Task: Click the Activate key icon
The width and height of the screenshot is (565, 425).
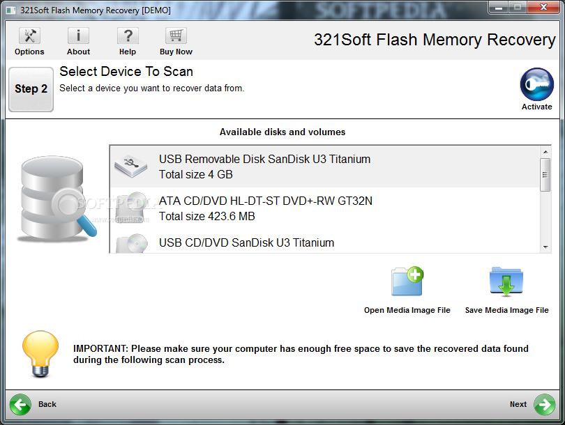Action: click(x=536, y=84)
